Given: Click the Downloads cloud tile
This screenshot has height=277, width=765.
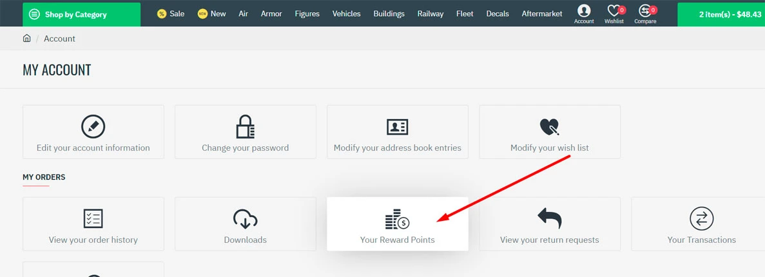Looking at the screenshot, I should pyautogui.click(x=246, y=224).
